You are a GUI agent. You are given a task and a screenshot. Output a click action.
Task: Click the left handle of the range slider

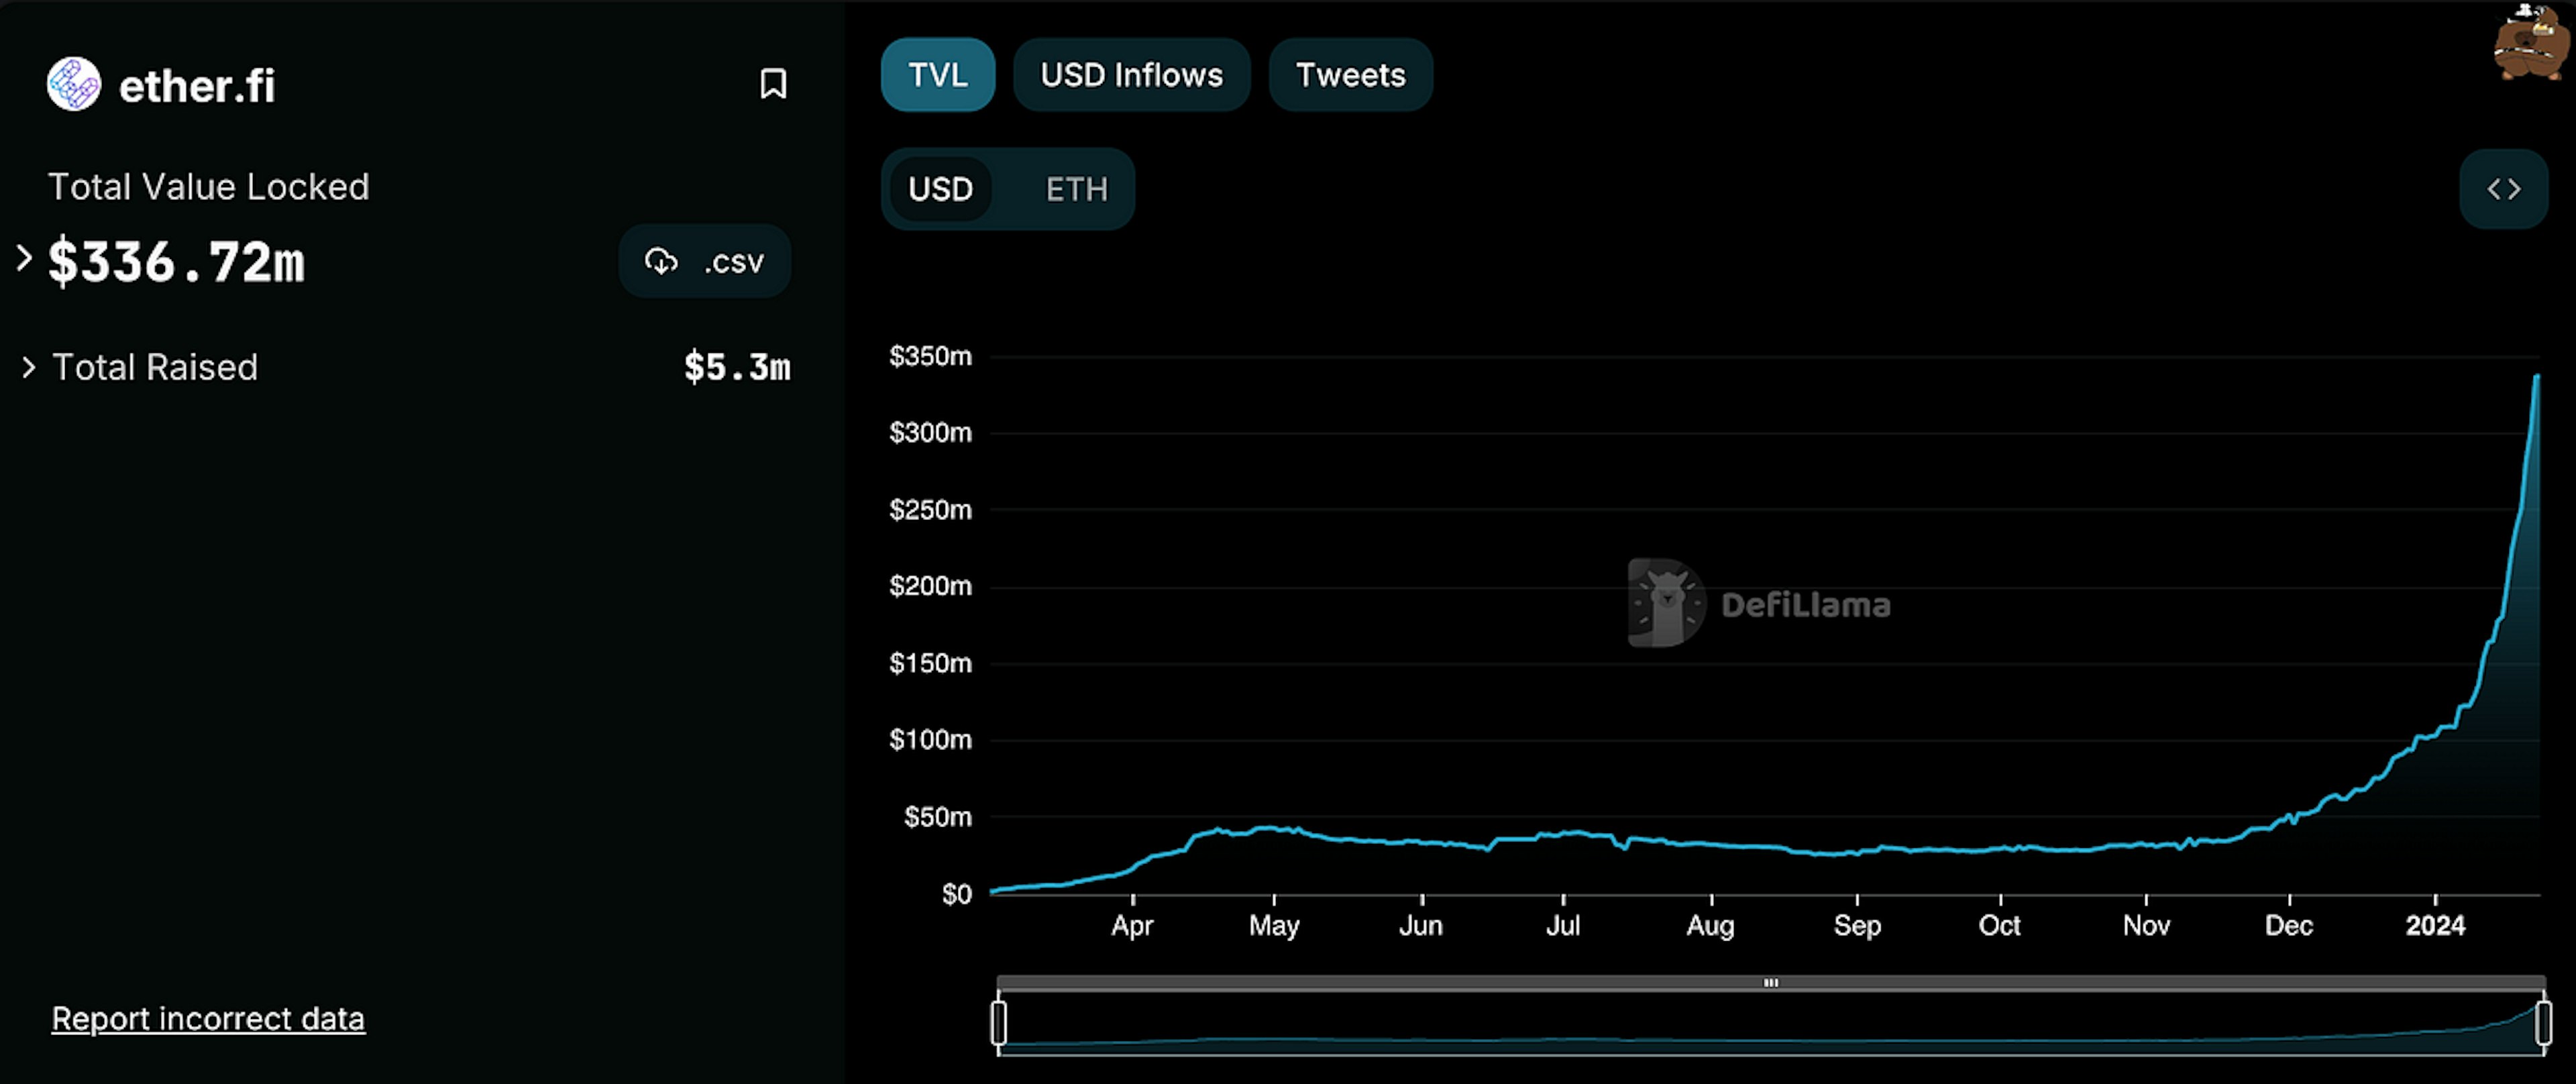998,1022
